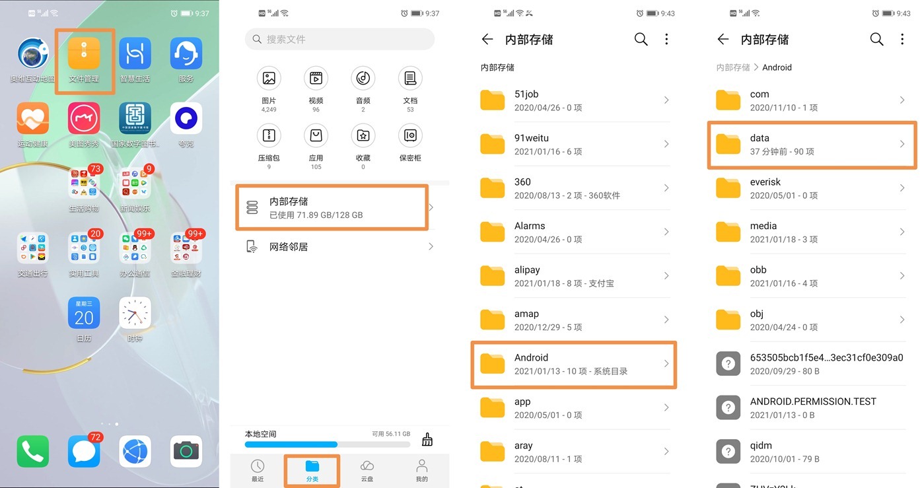
Task: Switch to the 最近 tab
Action: click(x=258, y=471)
